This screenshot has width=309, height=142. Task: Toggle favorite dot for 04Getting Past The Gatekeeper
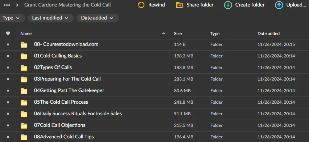click(8, 91)
